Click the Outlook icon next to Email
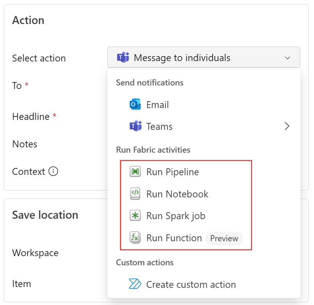 click(x=135, y=105)
